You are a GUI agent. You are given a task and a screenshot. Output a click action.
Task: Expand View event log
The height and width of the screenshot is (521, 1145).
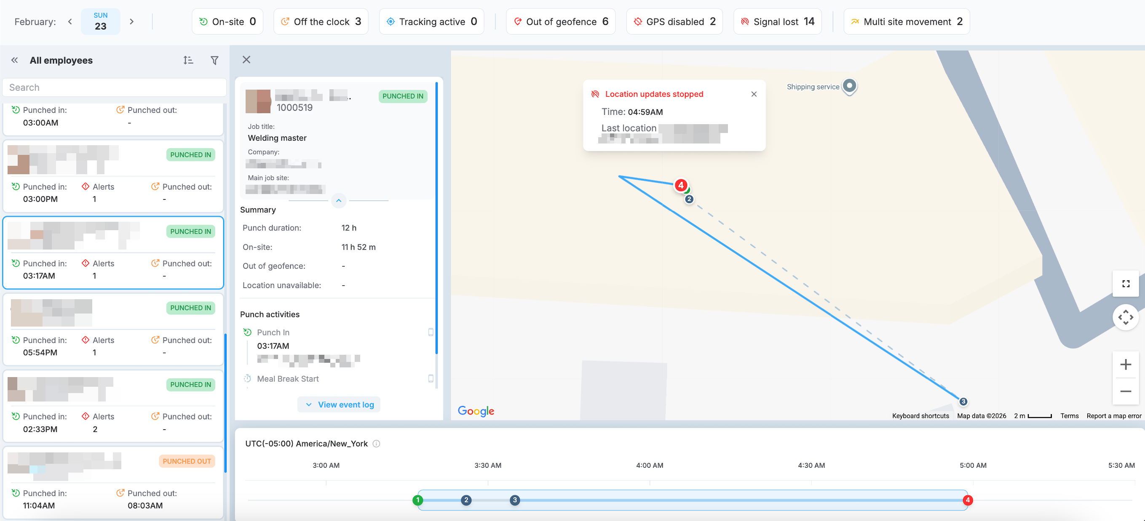pyautogui.click(x=339, y=404)
